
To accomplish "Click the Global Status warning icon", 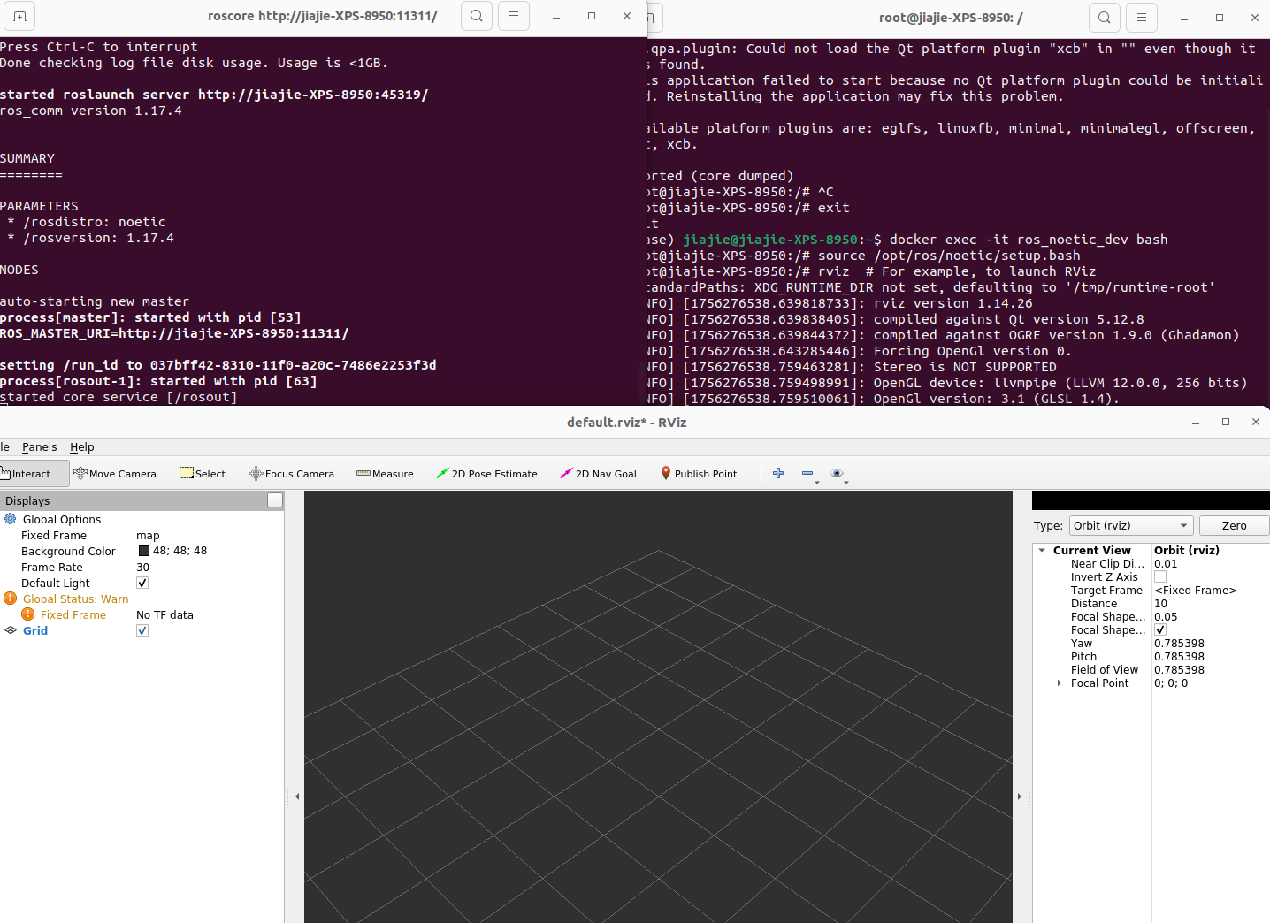I will point(11,599).
